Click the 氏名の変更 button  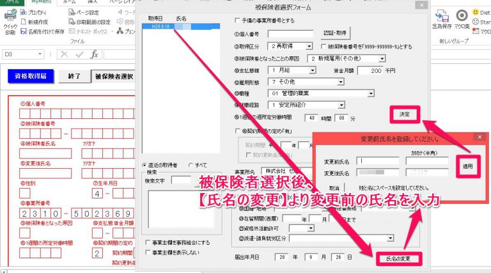click(x=398, y=259)
